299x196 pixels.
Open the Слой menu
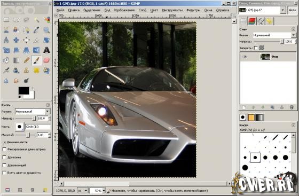(x=143, y=10)
